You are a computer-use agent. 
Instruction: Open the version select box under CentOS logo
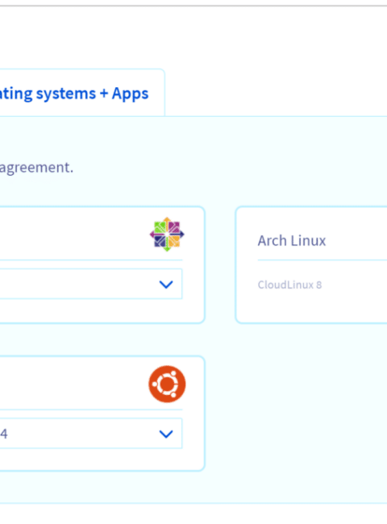91,284
